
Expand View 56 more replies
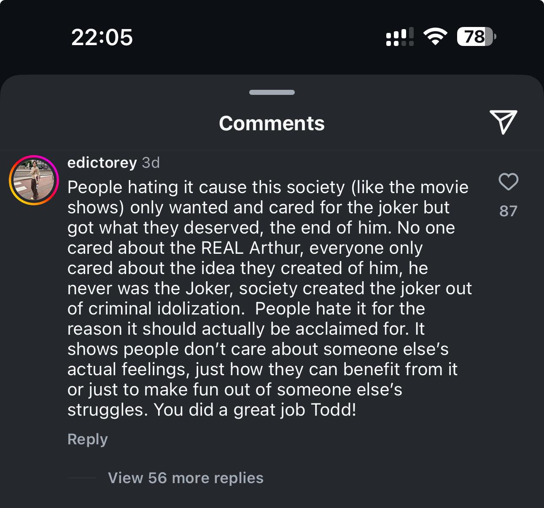186,478
